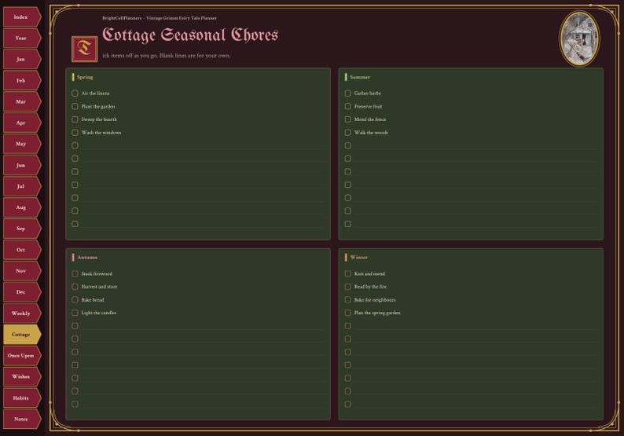Check Plan the spring garden
This screenshot has height=436, width=624.
click(348, 313)
